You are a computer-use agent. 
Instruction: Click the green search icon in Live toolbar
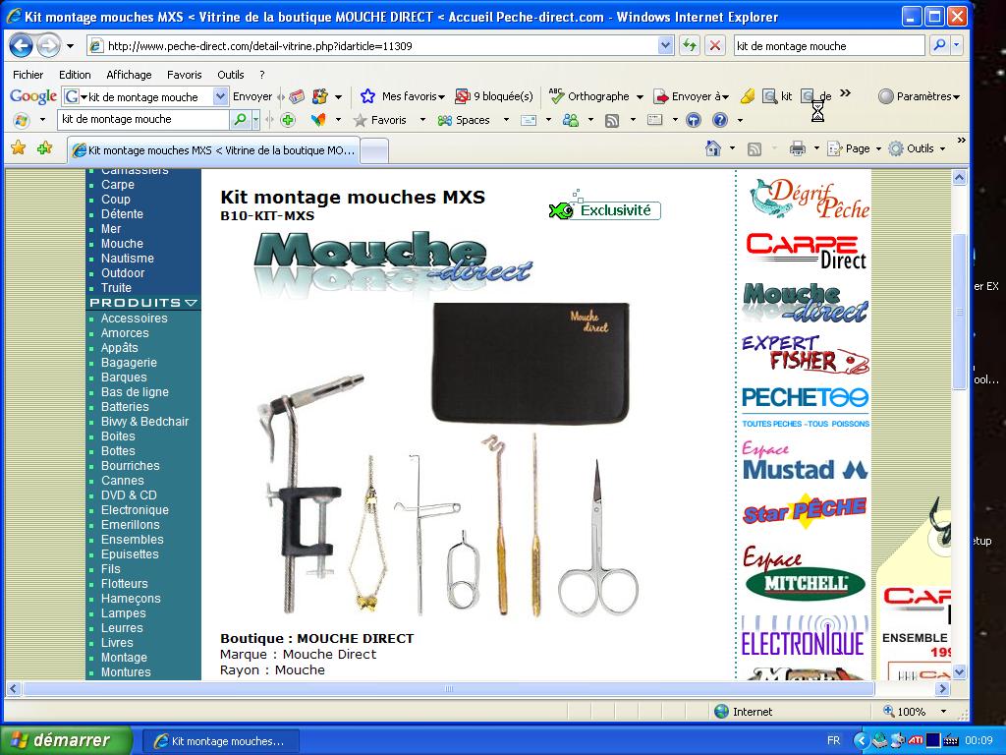tap(240, 119)
